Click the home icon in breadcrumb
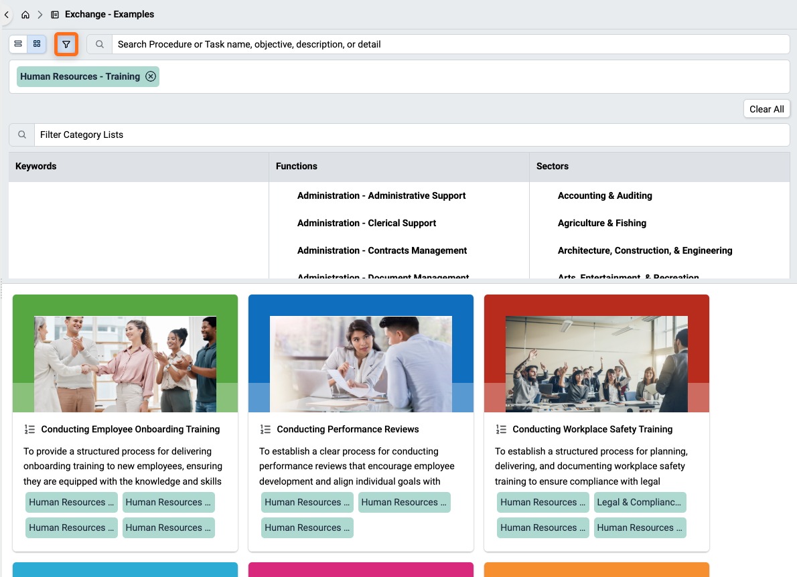 25,15
